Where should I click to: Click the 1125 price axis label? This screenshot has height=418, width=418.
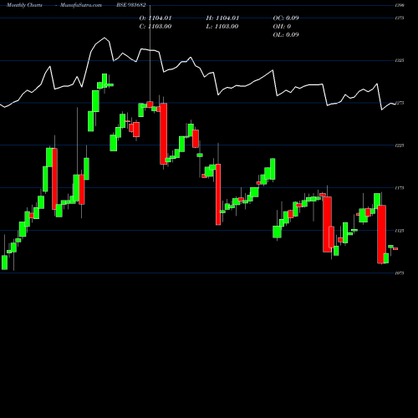[400, 231]
